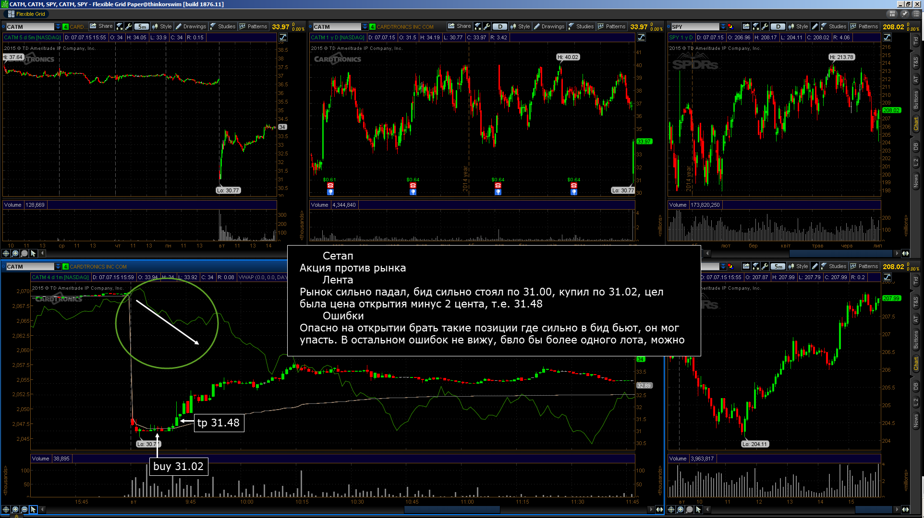924x518 pixels.
Task: Open Style menu on SPY daily chart
Action: [x=798, y=26]
